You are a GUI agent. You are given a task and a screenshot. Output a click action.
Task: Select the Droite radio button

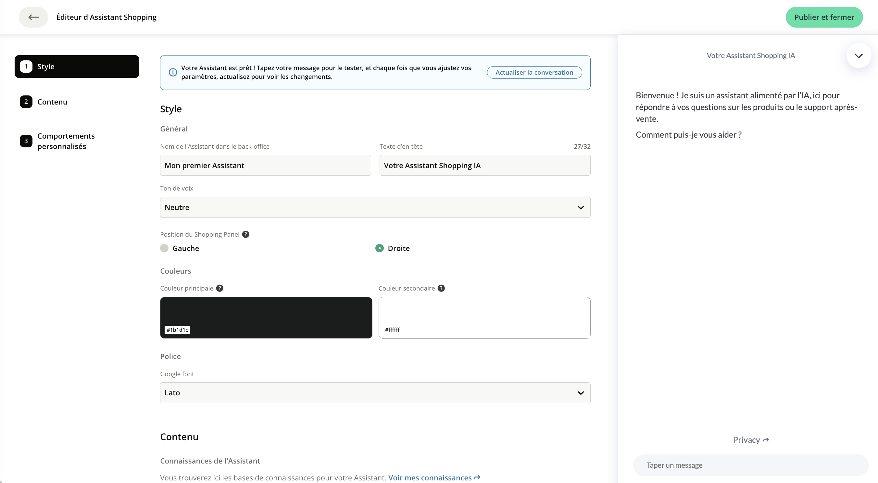tap(379, 248)
